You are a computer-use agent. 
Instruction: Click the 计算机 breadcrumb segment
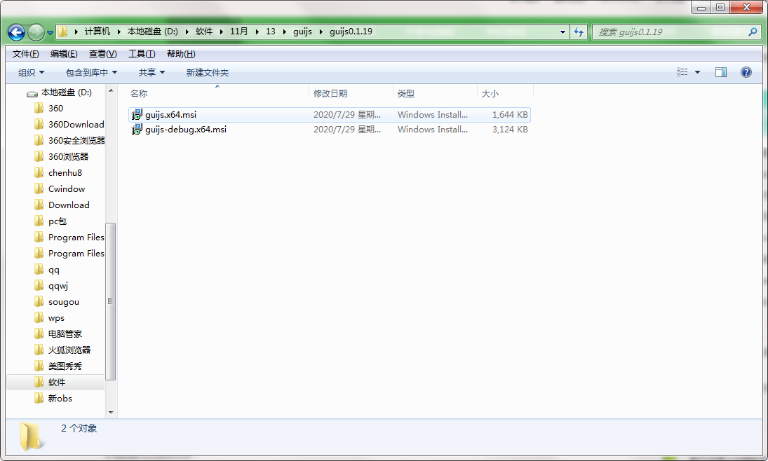point(97,32)
